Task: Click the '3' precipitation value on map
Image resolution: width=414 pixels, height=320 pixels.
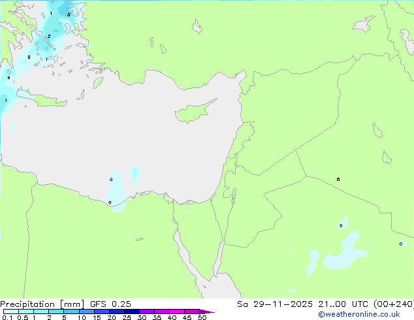Action: pyautogui.click(x=69, y=15)
